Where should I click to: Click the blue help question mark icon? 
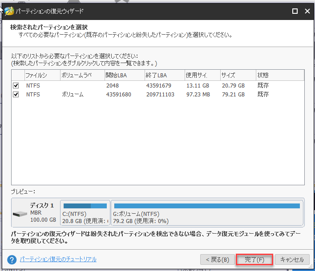coord(12,260)
